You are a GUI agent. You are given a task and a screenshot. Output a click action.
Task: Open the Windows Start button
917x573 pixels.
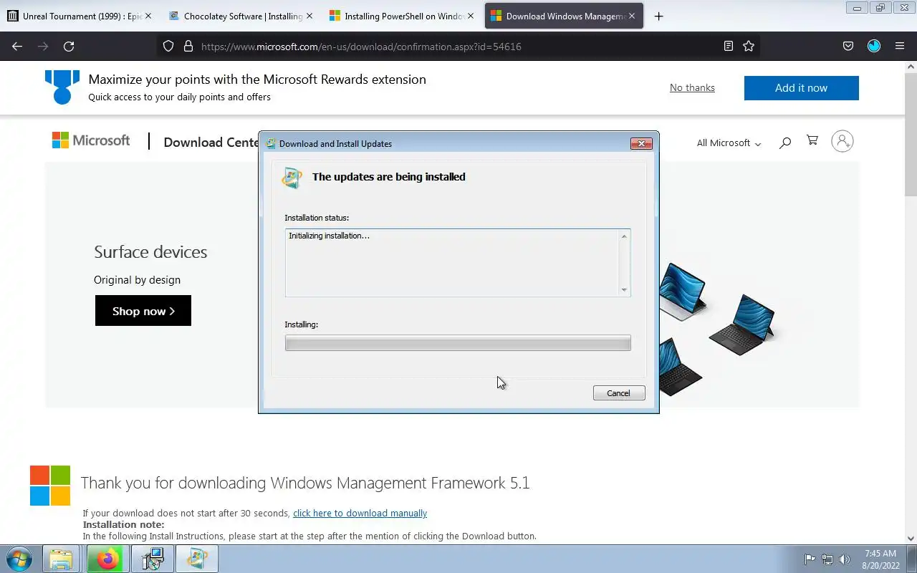coord(19,559)
